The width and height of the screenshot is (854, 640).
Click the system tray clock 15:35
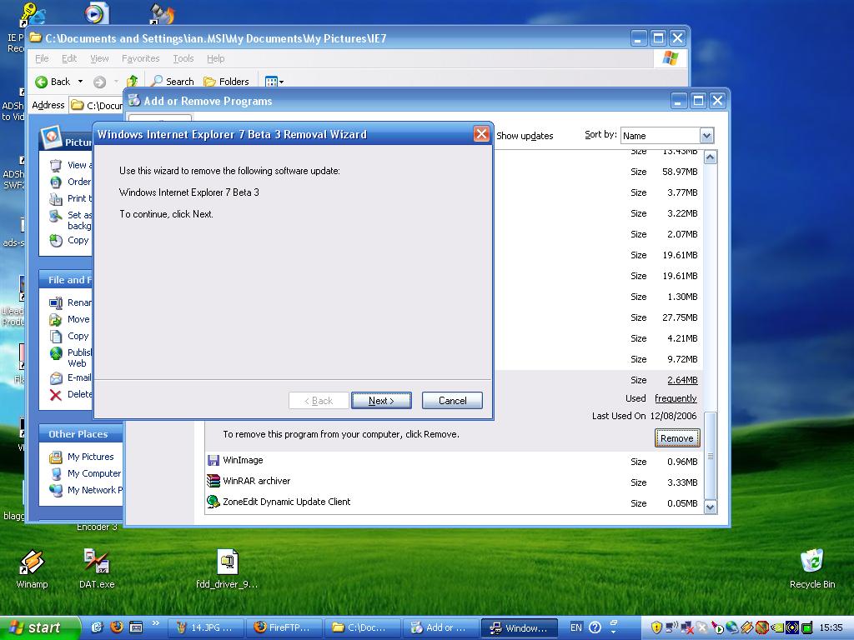click(x=831, y=627)
